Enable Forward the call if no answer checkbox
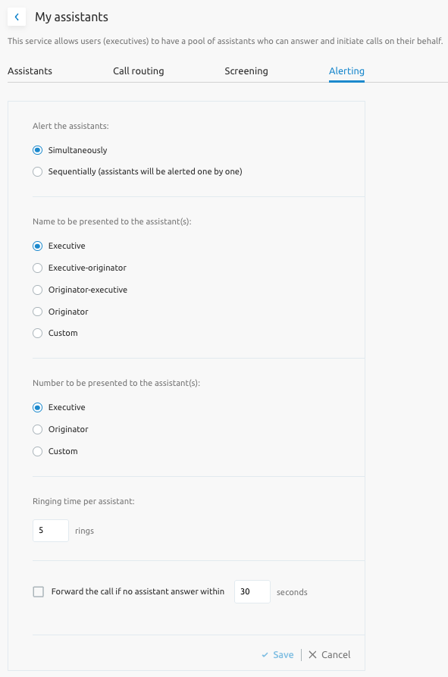The image size is (448, 677). pos(39,591)
